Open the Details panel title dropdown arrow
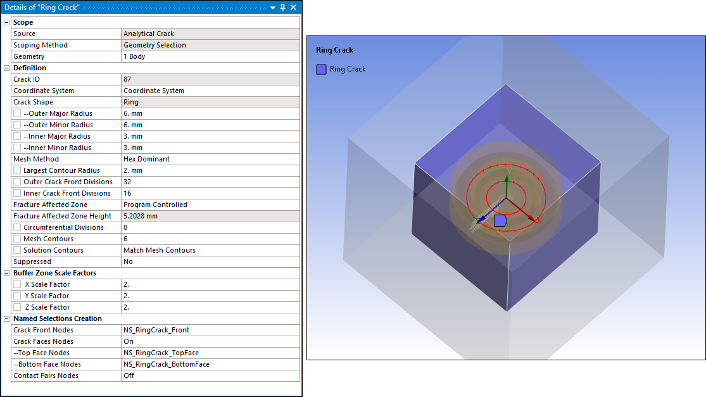The height and width of the screenshot is (397, 706). tap(272, 7)
